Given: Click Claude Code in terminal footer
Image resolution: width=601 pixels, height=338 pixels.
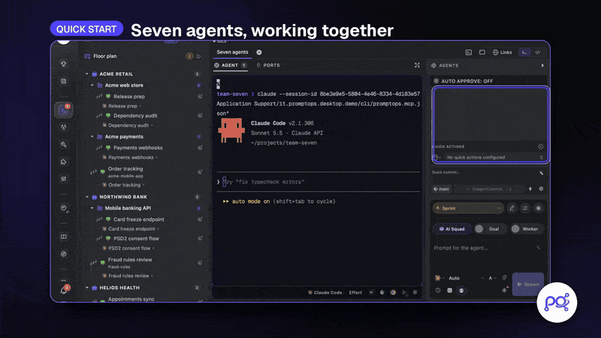Looking at the screenshot, I should (x=325, y=292).
